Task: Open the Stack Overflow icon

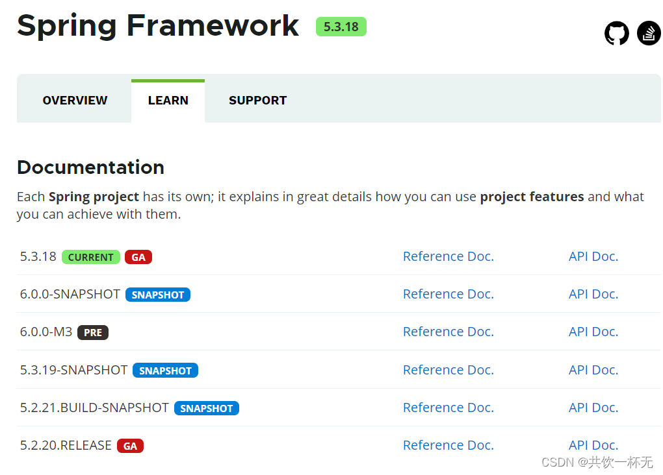Action: click(649, 33)
